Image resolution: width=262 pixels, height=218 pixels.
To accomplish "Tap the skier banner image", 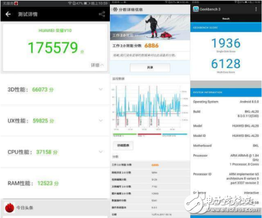I will [x=150, y=27].
